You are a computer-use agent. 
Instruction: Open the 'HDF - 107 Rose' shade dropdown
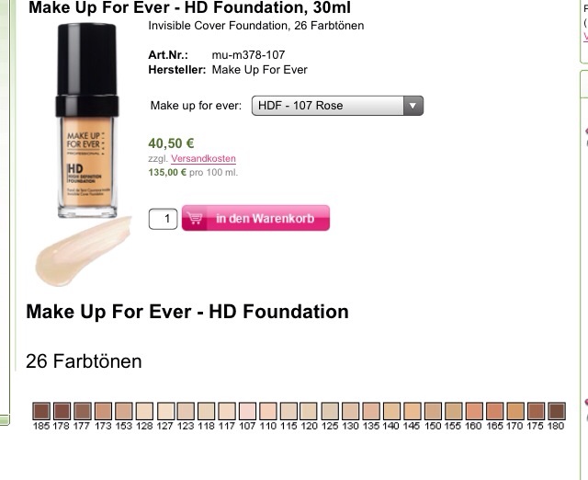click(337, 106)
